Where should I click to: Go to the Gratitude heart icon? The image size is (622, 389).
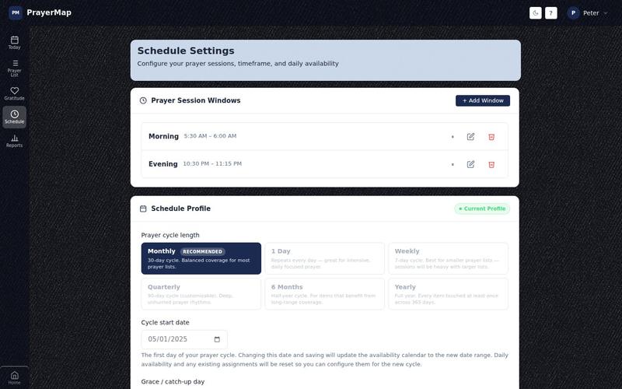point(14,93)
